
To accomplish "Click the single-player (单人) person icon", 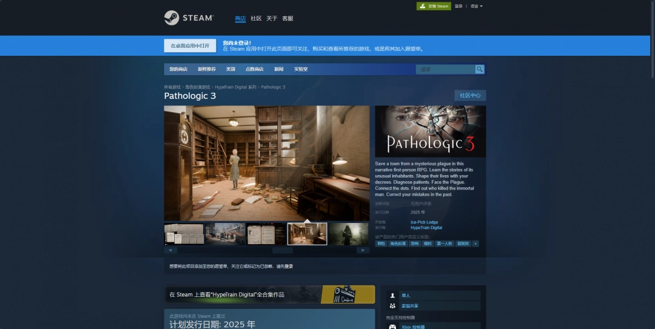I will 393,296.
